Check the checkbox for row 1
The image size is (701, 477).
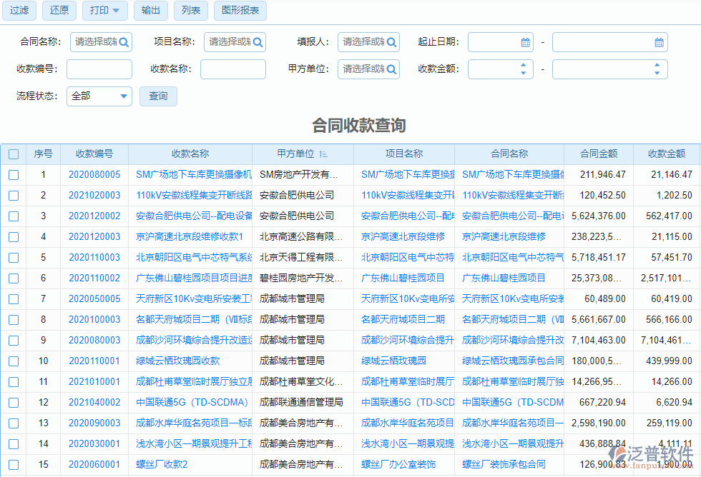[13, 174]
